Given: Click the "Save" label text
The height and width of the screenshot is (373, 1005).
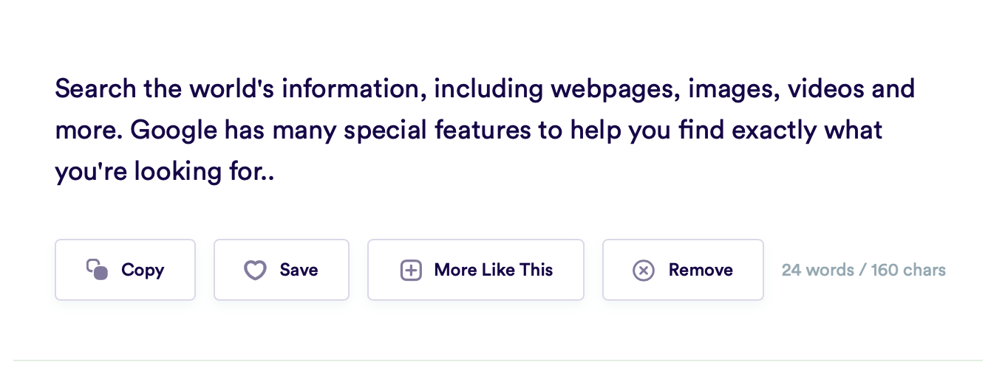Looking at the screenshot, I should (x=299, y=270).
